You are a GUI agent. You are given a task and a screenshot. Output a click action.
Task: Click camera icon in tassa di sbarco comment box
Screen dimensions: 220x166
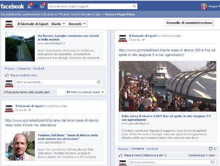(212, 162)
